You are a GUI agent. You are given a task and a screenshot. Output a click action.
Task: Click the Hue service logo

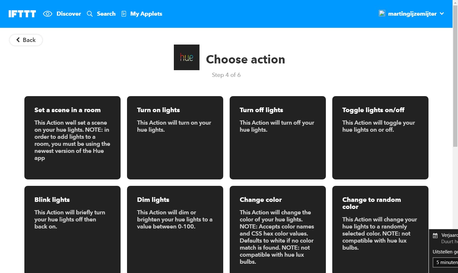(x=186, y=57)
